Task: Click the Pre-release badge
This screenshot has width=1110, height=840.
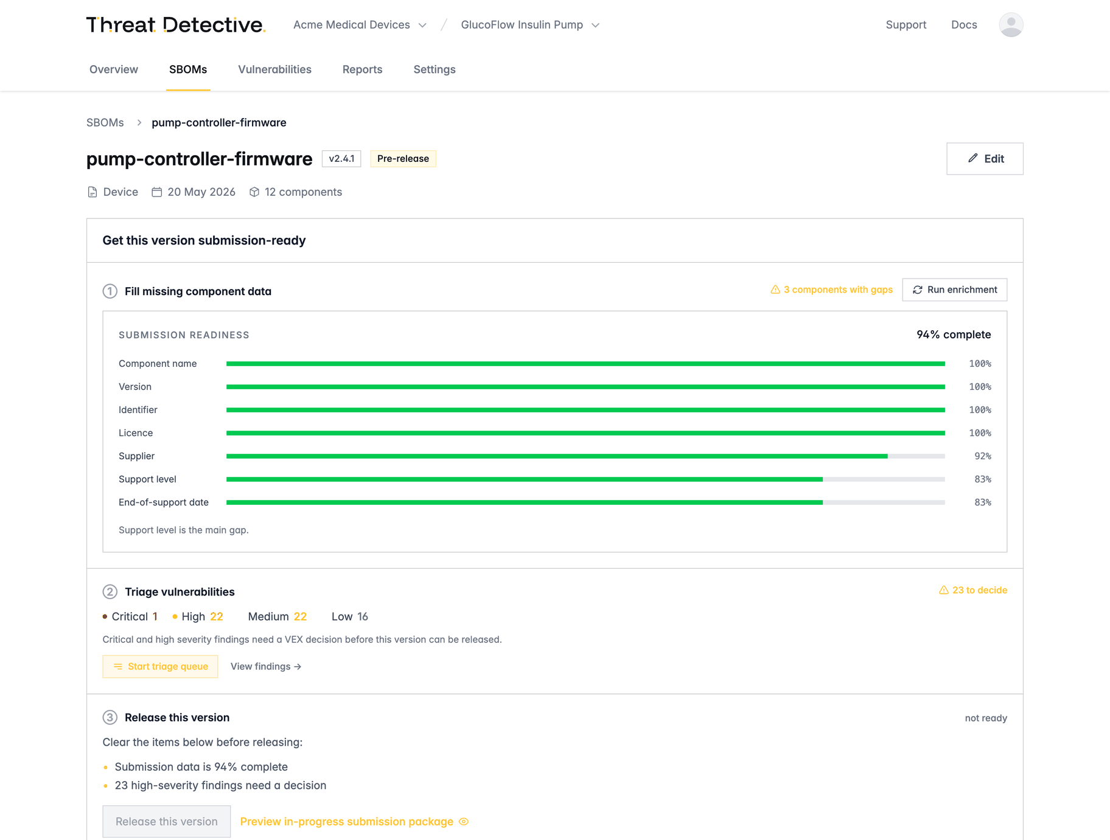Action: [x=403, y=159]
